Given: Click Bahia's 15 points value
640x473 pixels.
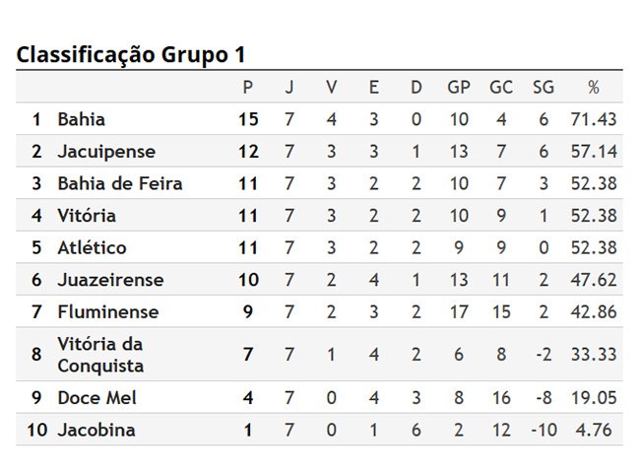Looking at the screenshot, I should (248, 119).
